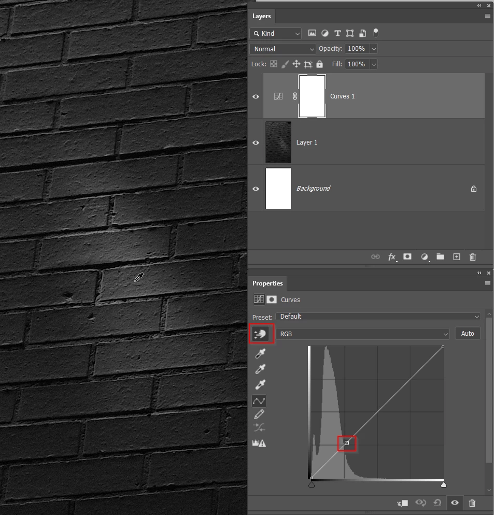View previous state in Properties panel

click(421, 503)
